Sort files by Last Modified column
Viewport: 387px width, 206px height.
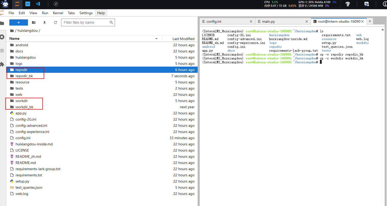180,38
